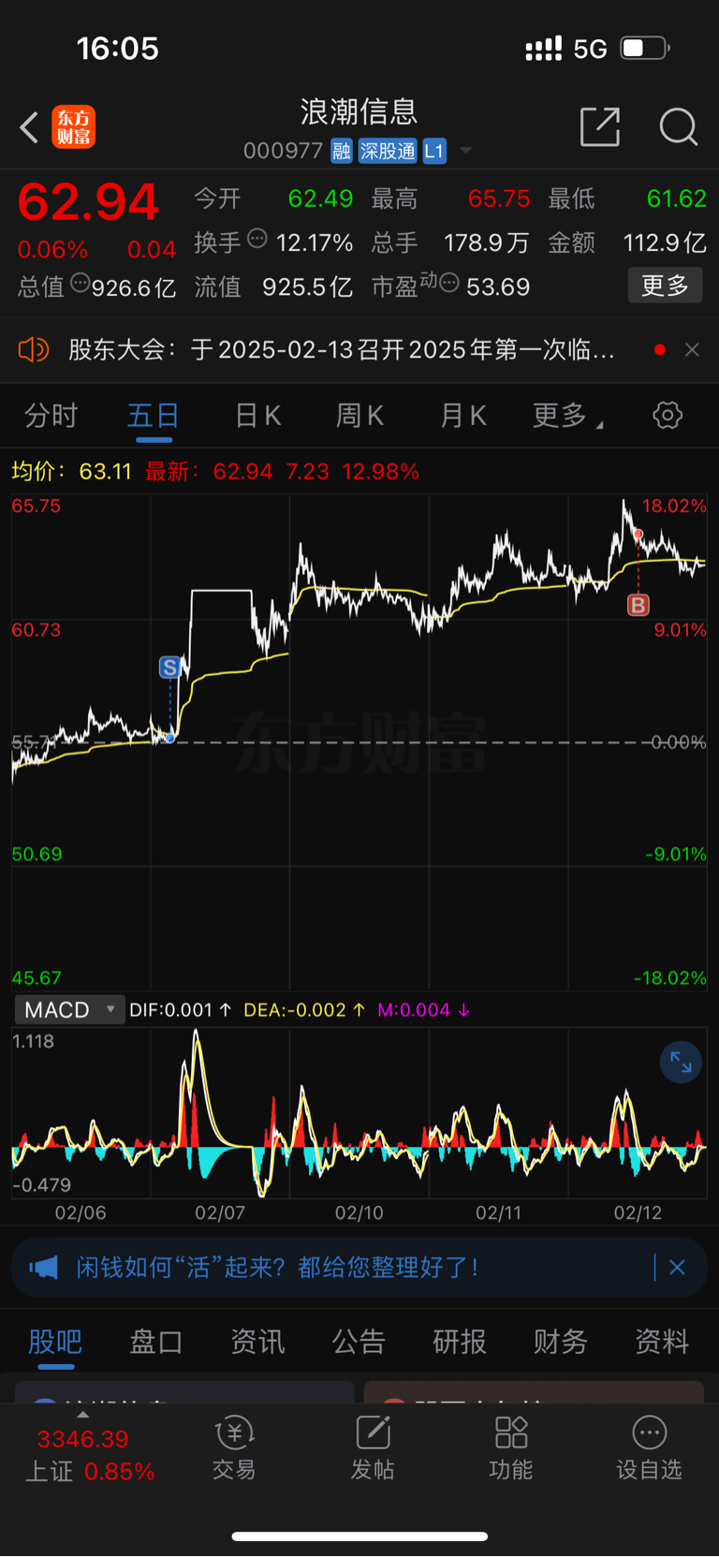This screenshot has height=1557, width=719.
Task: Switch to the 研报 tab
Action: [x=460, y=1342]
